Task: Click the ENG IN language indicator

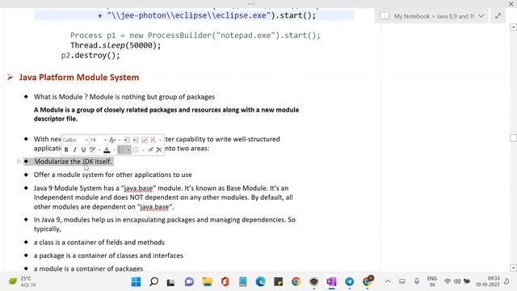Action: [x=432, y=281]
